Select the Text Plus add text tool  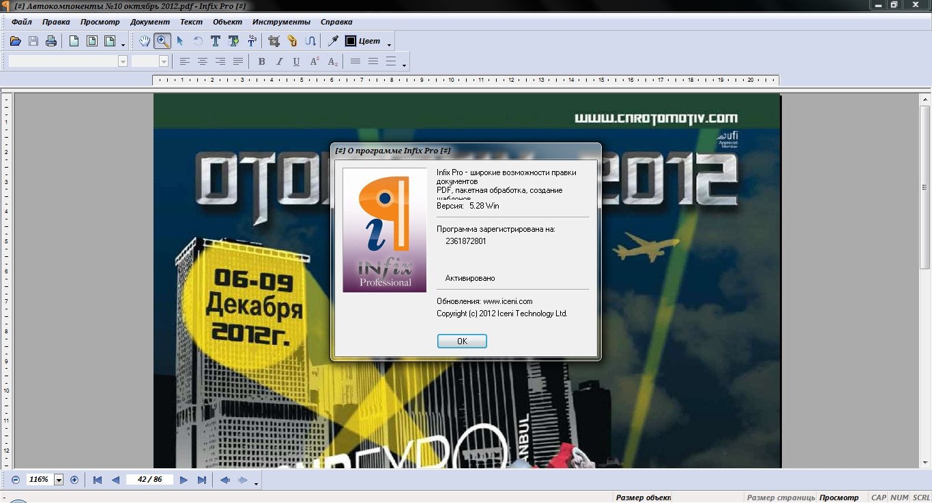click(234, 41)
